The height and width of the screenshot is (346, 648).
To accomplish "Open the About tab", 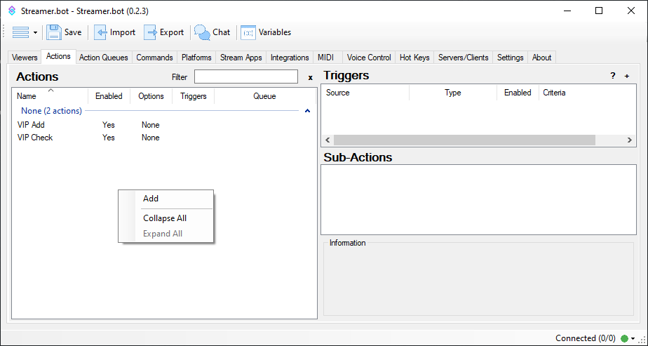I will (x=542, y=58).
